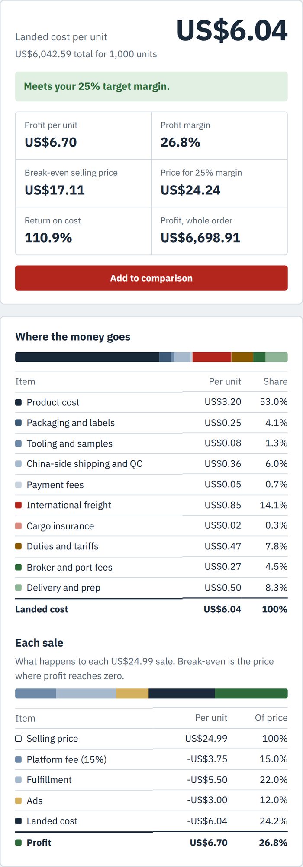Click the Selling price empty square marker
This screenshot has width=303, height=867.
point(18,739)
